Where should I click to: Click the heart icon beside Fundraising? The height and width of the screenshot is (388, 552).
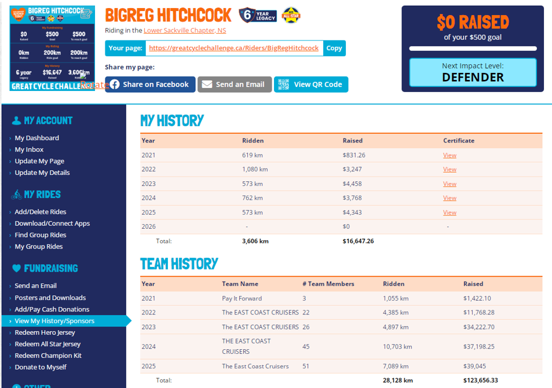click(16, 269)
